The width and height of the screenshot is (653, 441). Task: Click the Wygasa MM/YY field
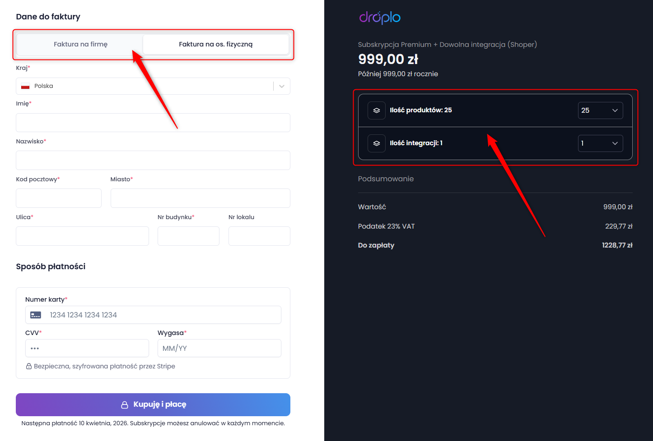219,348
